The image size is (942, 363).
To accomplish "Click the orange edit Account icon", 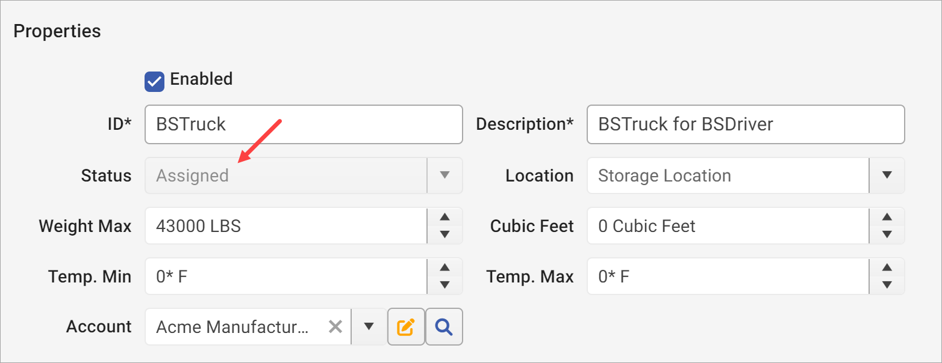I will 406,327.
